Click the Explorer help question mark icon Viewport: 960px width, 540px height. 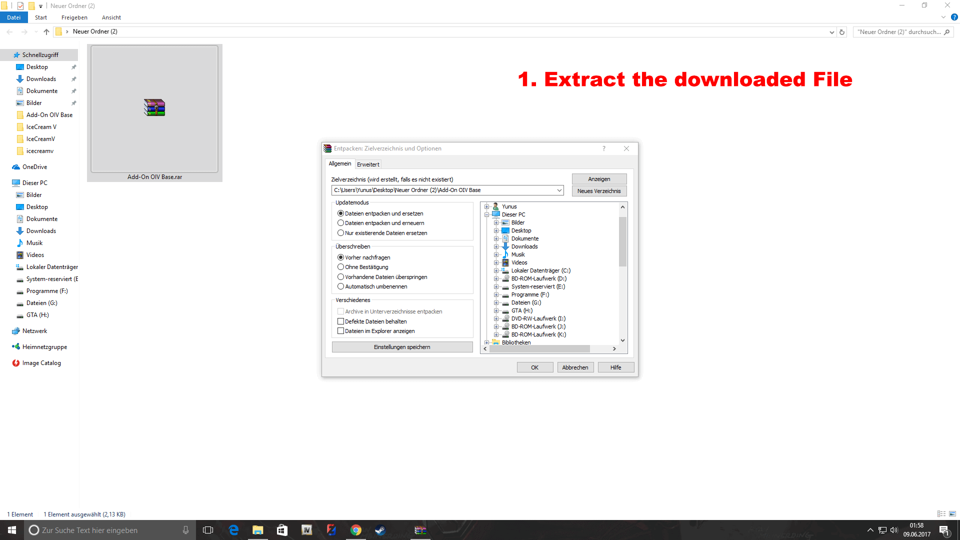pos(954,17)
